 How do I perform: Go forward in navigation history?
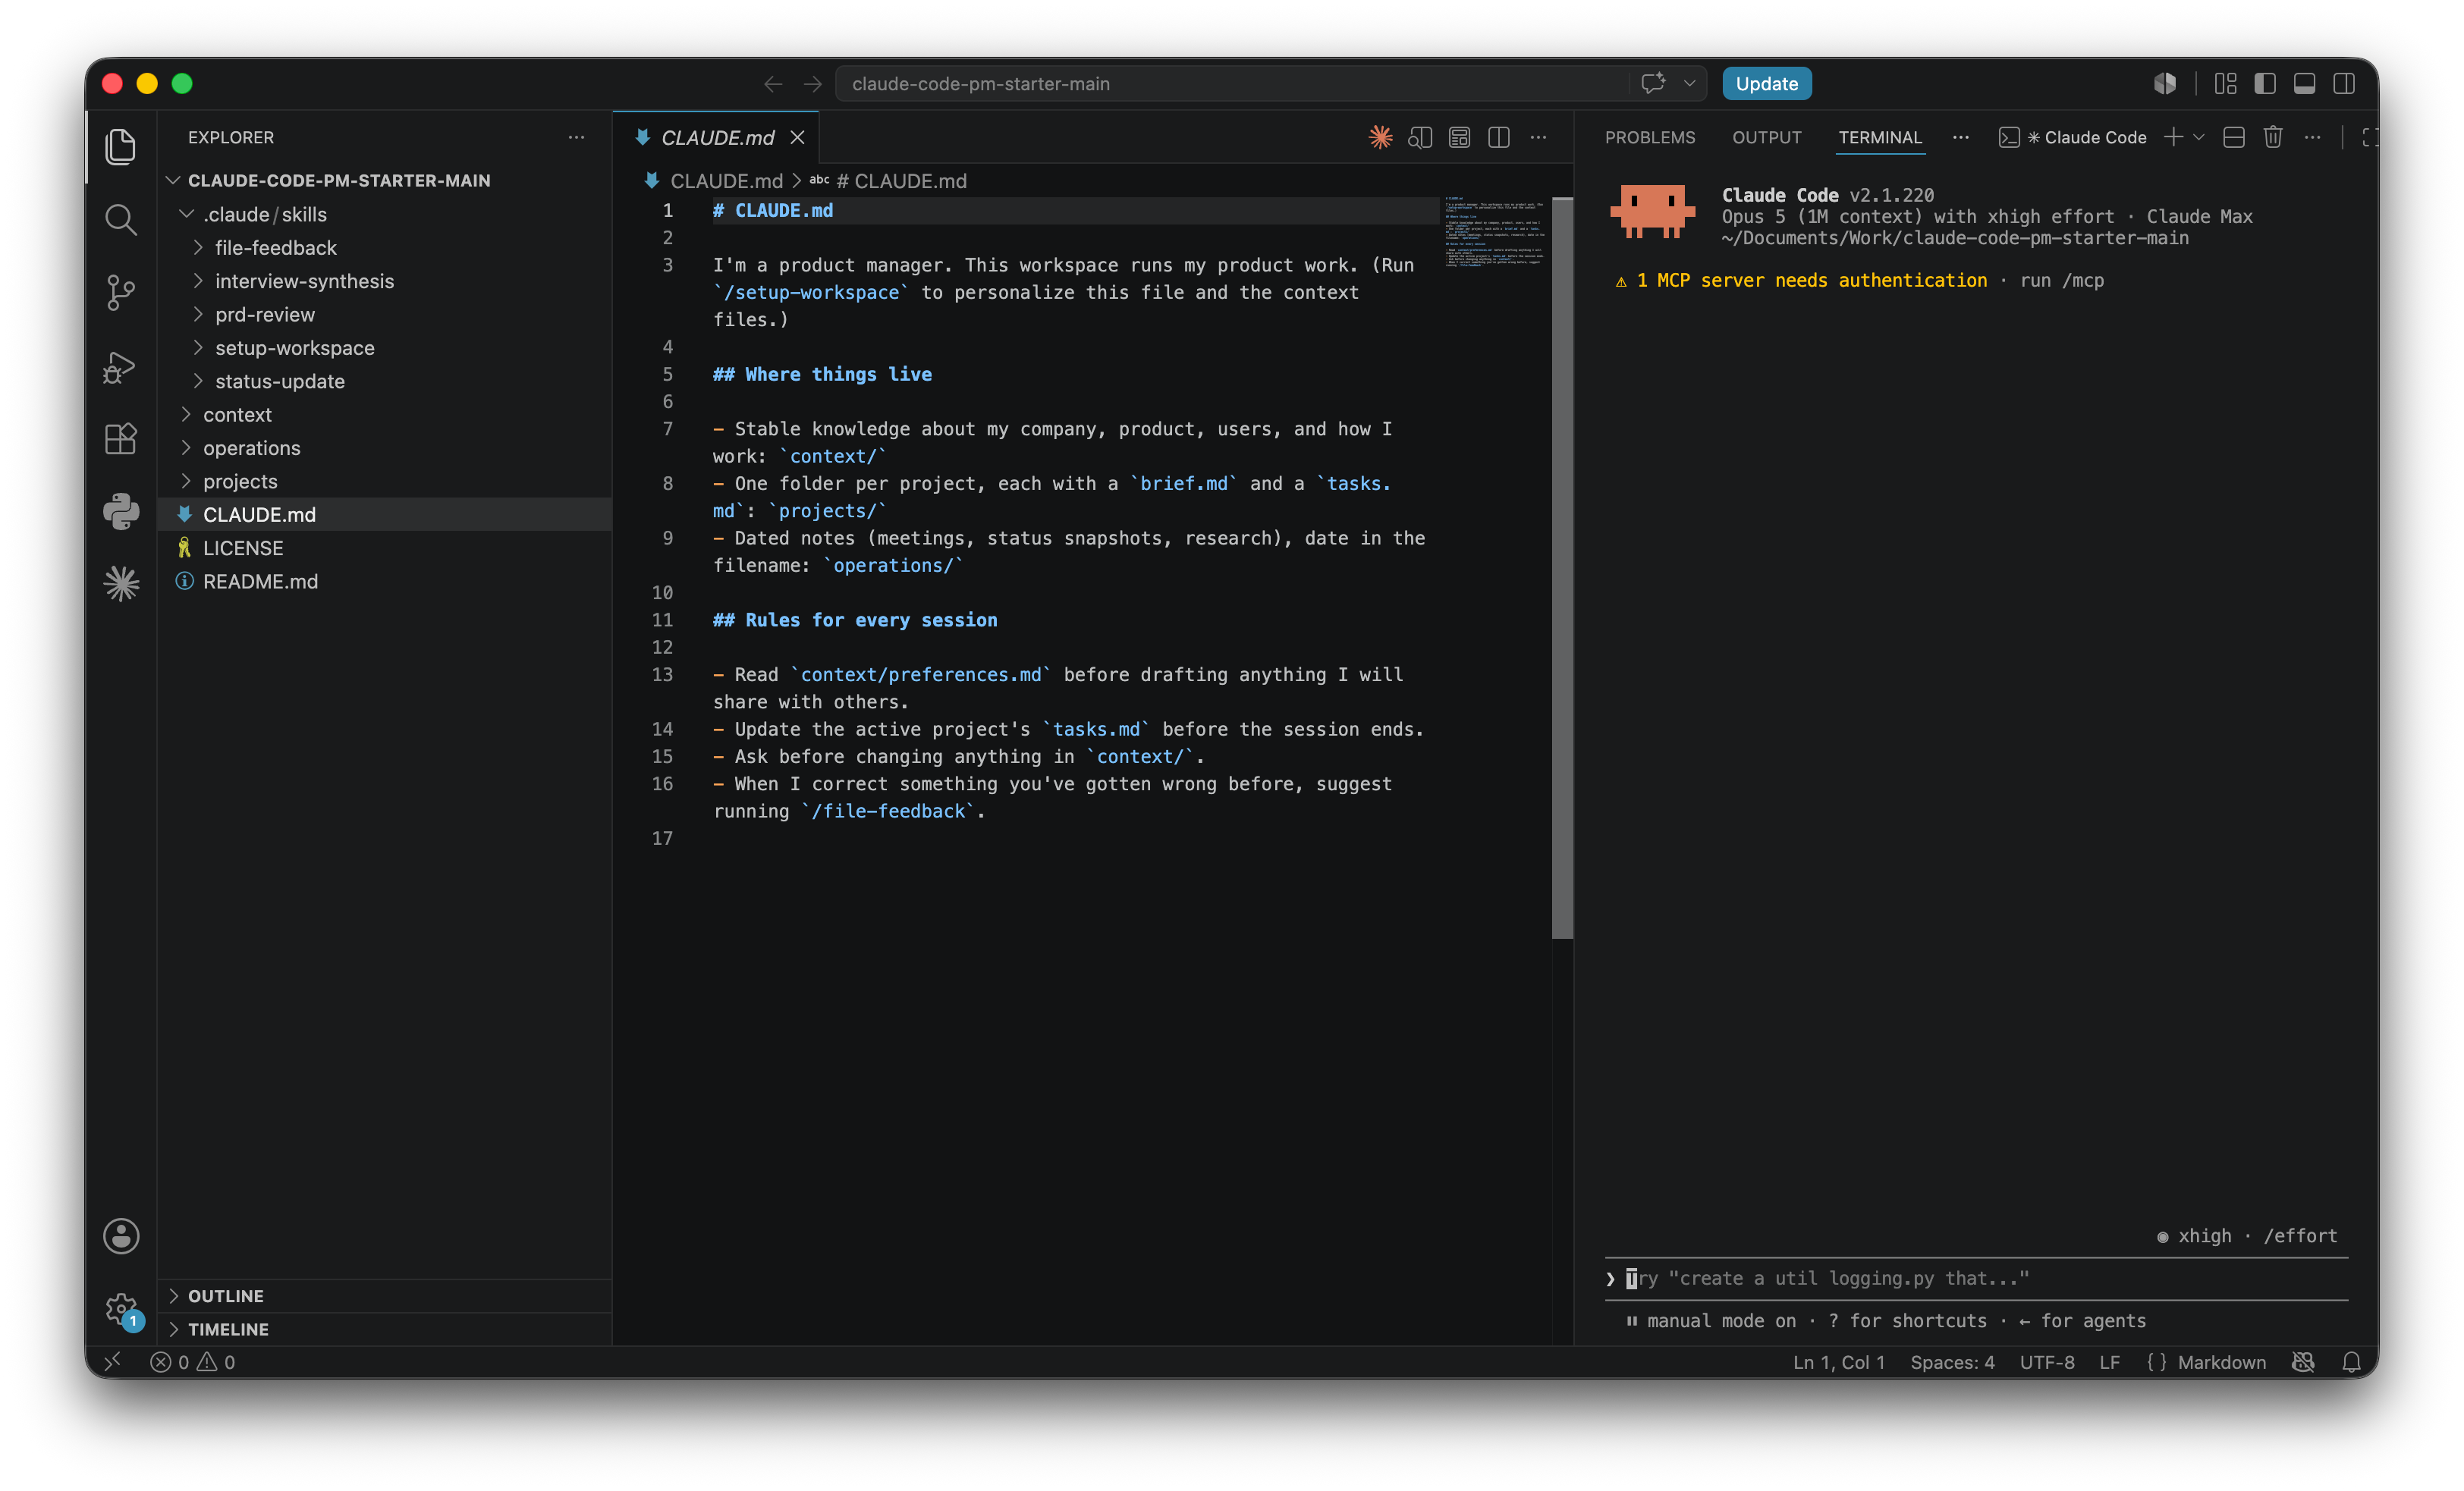coord(812,84)
